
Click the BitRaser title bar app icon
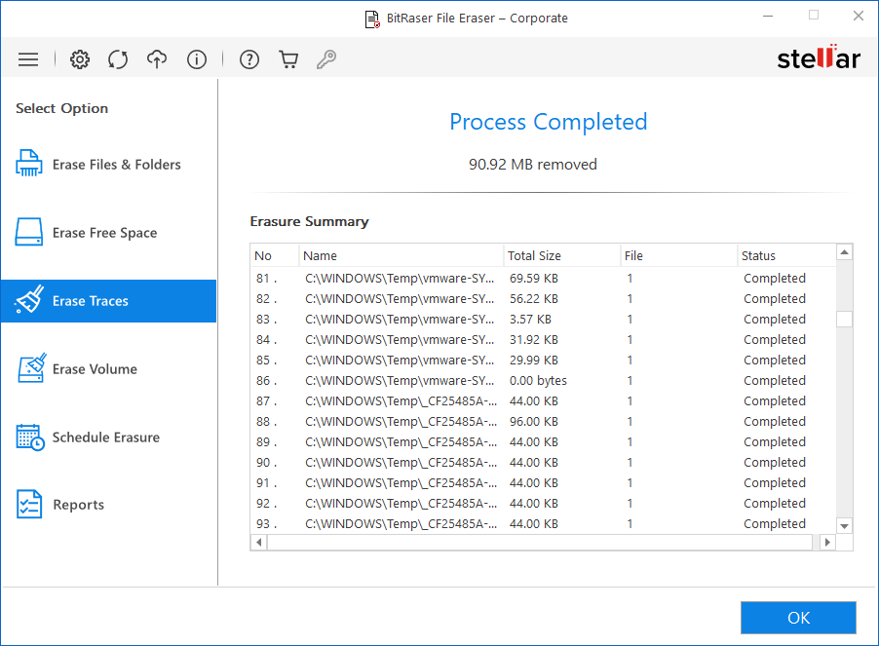click(372, 19)
